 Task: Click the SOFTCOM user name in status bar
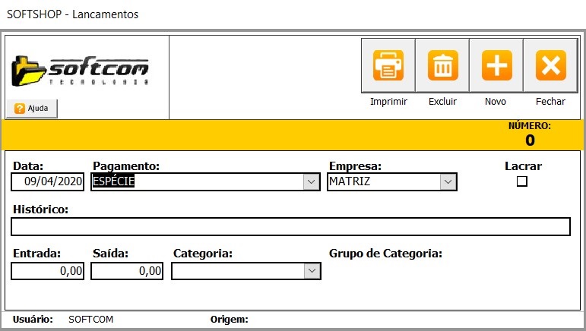click(x=90, y=320)
